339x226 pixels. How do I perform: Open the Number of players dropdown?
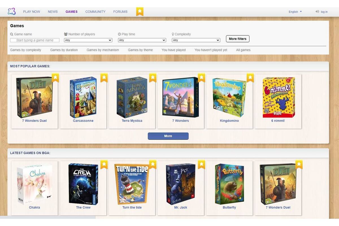(88, 40)
